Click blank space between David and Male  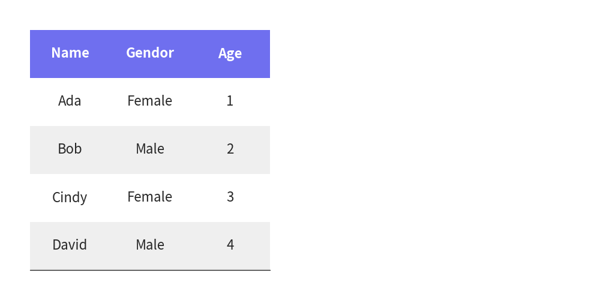click(112, 245)
